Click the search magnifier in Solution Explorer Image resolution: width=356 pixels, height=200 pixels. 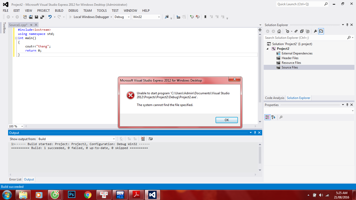point(349,38)
